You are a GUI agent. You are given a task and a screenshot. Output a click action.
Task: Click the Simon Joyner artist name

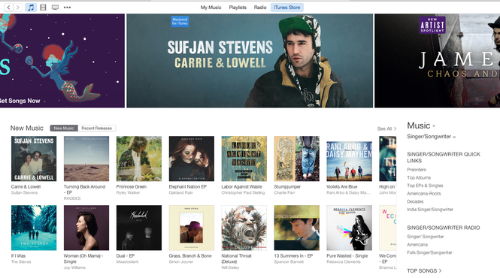click(181, 261)
